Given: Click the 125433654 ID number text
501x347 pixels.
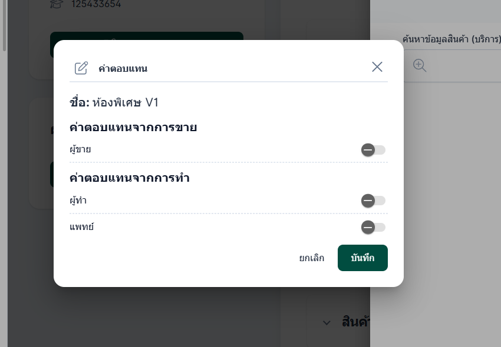Looking at the screenshot, I should (96, 4).
